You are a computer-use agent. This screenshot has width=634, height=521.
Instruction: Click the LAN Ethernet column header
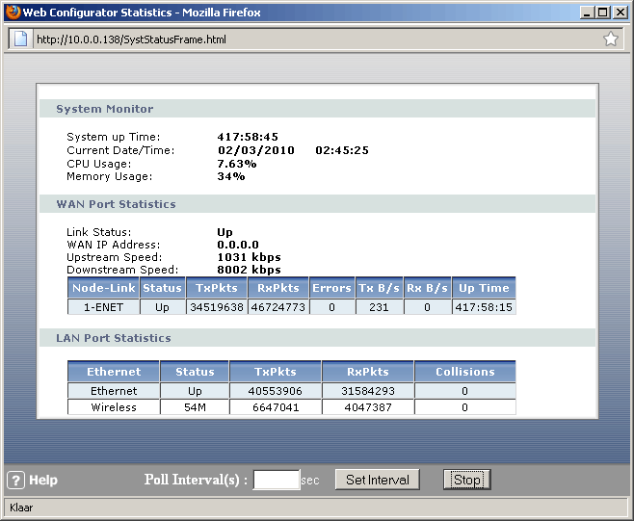[x=114, y=372]
